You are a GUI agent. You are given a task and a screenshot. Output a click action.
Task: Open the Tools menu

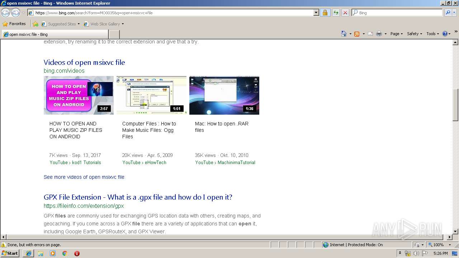click(x=432, y=34)
